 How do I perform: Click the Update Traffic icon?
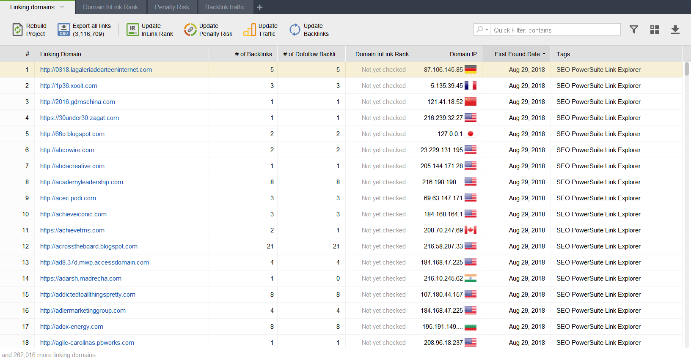coord(250,30)
